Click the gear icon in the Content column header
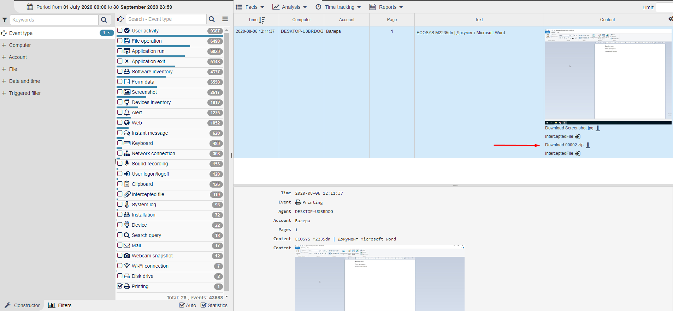This screenshot has height=311, width=673. (x=670, y=19)
